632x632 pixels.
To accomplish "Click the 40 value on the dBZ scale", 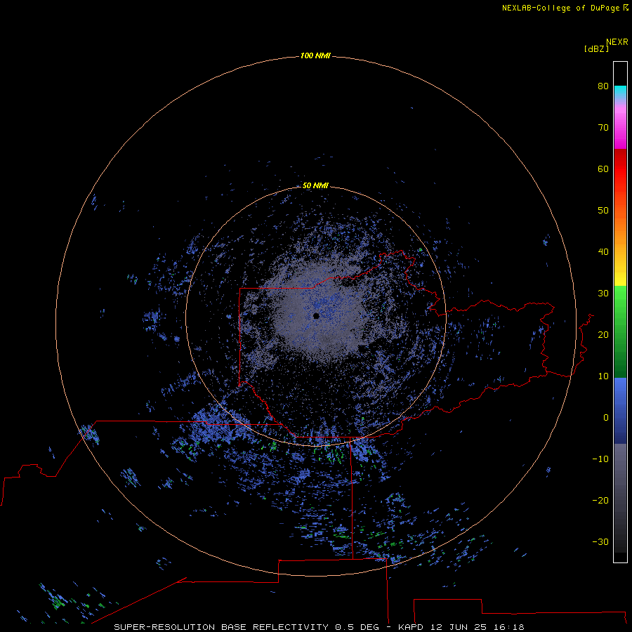I will 603,252.
